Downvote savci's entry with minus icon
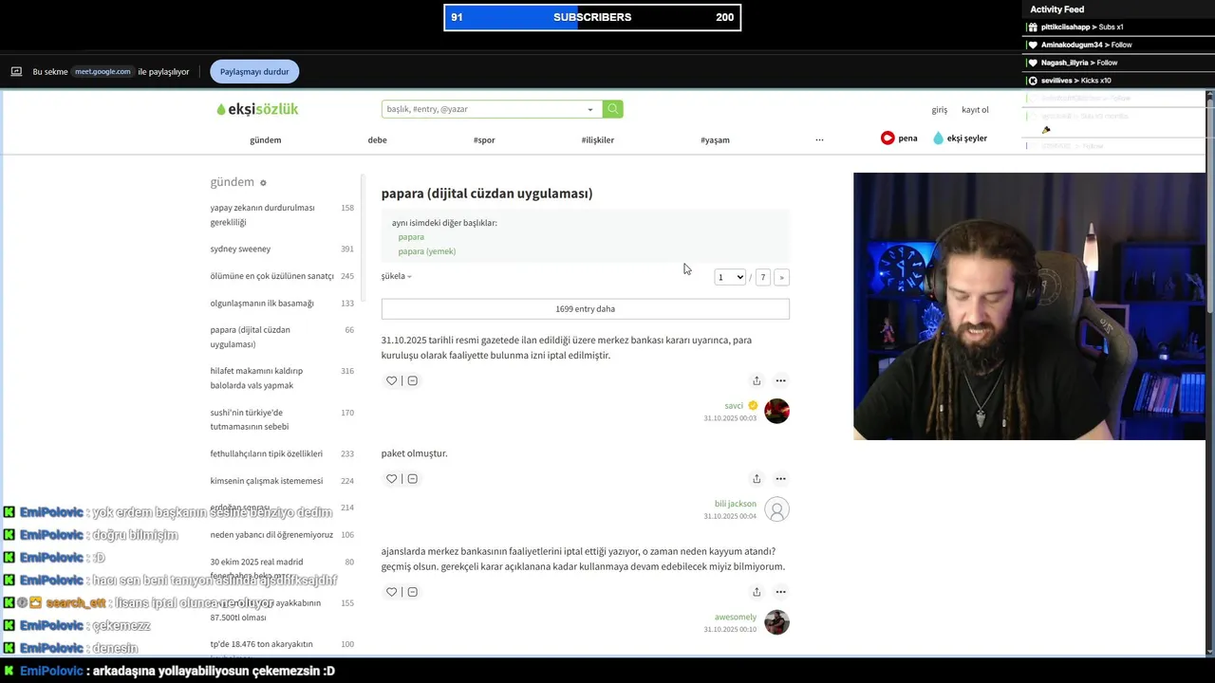This screenshot has width=1215, height=683. 412,380
